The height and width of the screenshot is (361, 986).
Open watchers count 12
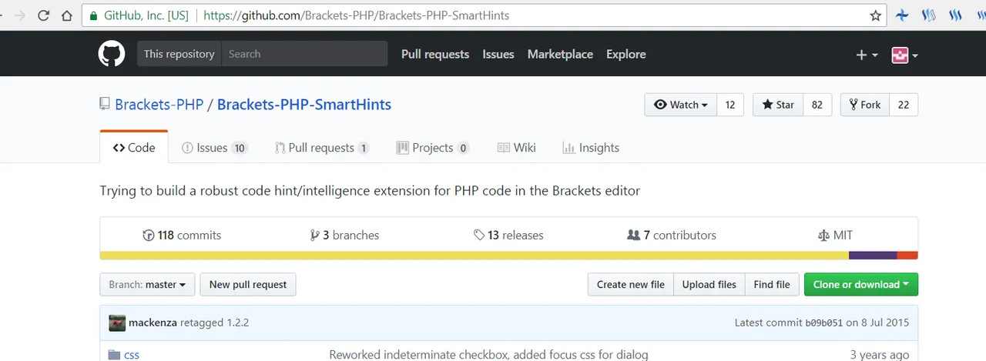pos(730,105)
